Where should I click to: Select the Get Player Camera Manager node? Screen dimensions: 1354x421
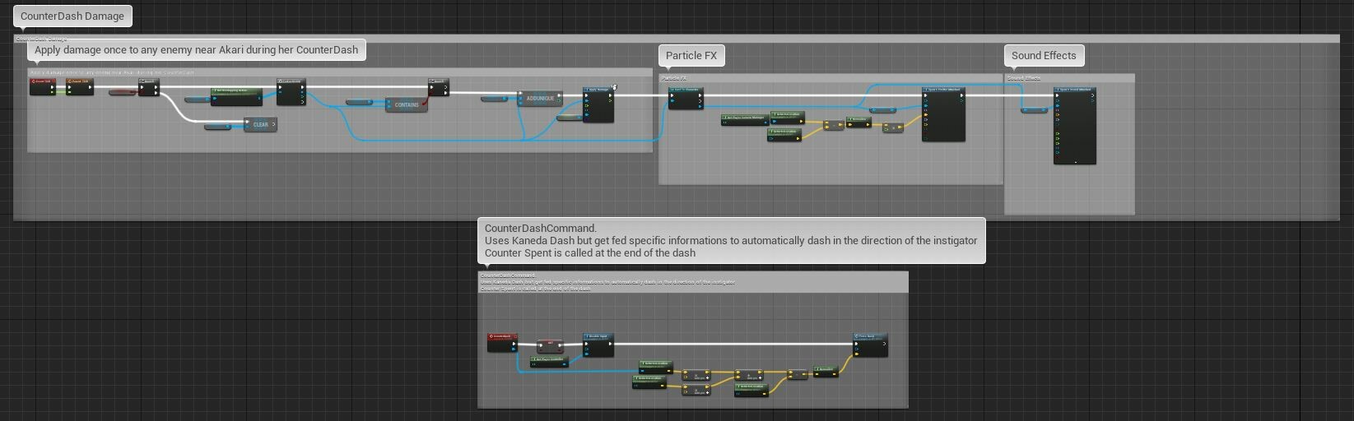point(744,119)
